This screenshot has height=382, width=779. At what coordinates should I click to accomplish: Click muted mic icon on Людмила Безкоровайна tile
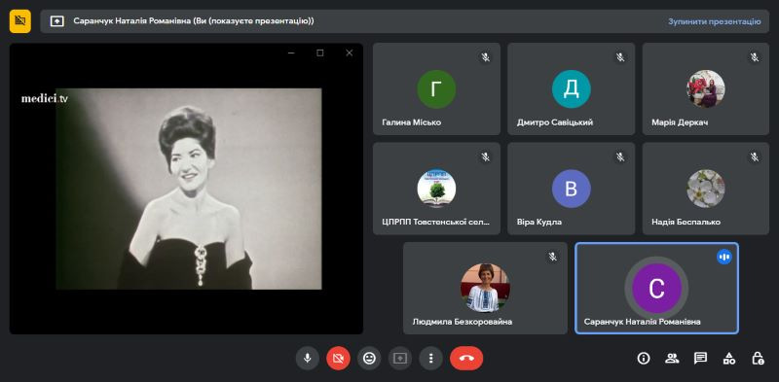tap(552, 257)
